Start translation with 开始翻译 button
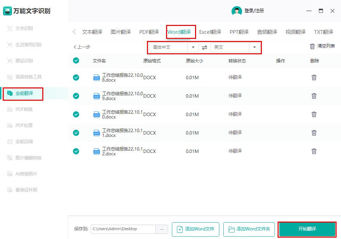341x239 pixels. [x=307, y=229]
